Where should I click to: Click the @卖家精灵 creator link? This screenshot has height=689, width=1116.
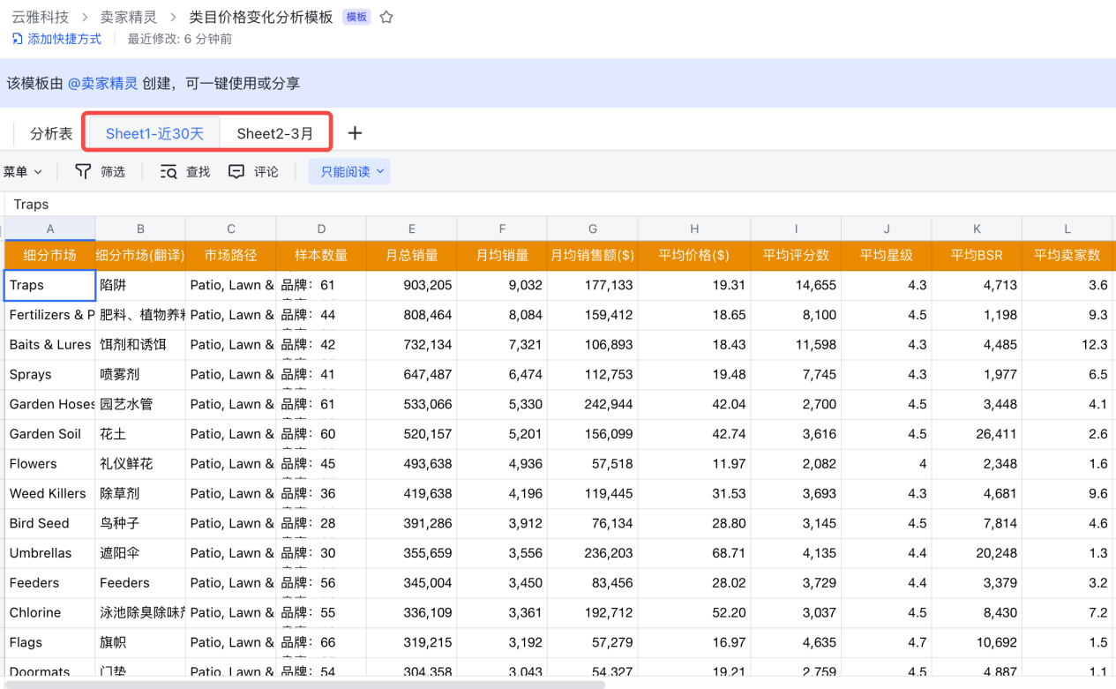(x=102, y=83)
